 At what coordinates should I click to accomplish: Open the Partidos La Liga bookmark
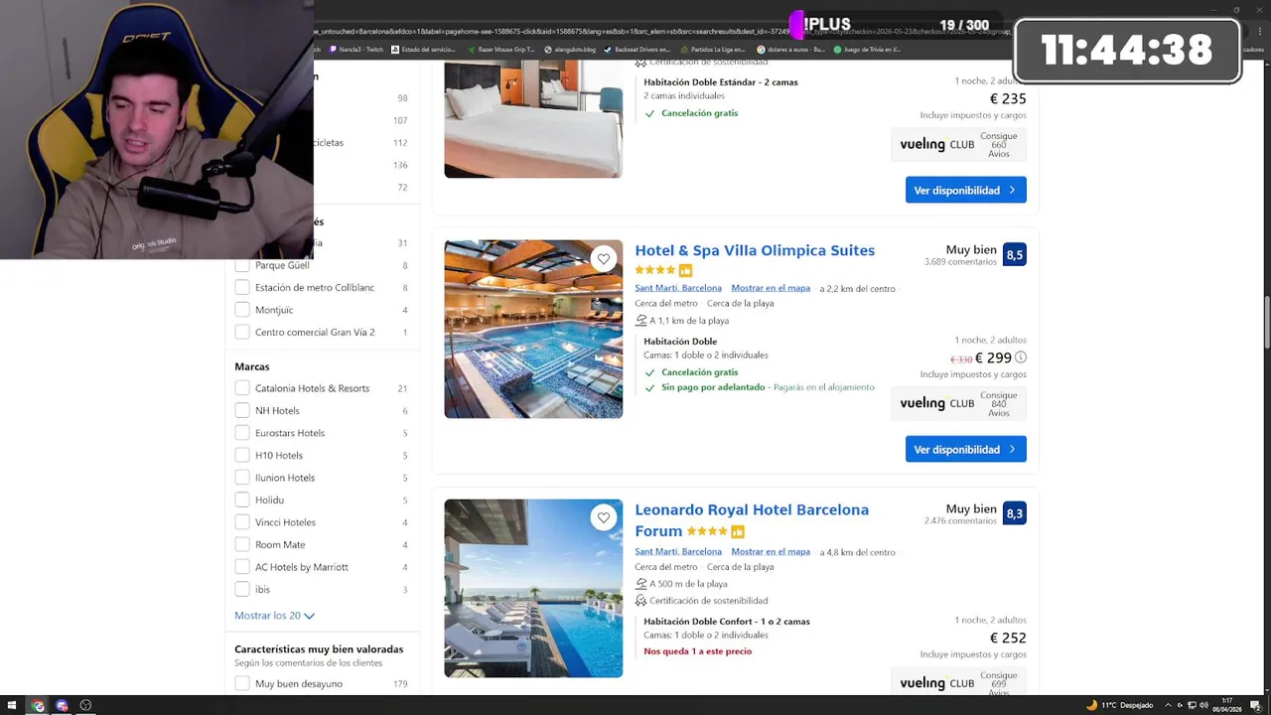pyautogui.click(x=712, y=49)
